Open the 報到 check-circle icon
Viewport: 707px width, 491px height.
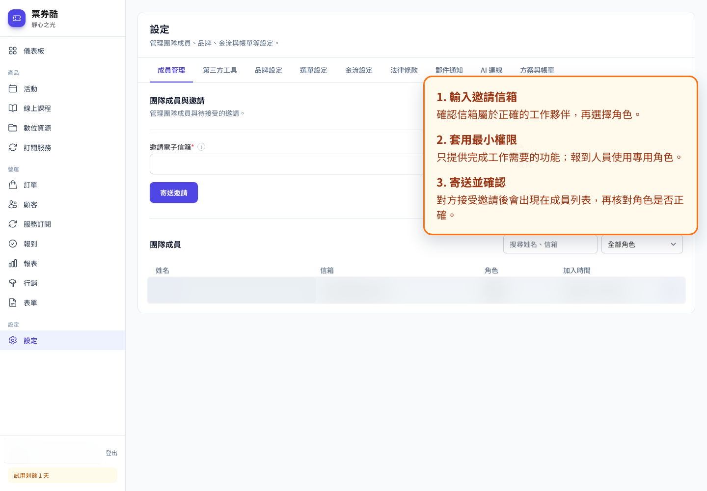[x=13, y=244]
